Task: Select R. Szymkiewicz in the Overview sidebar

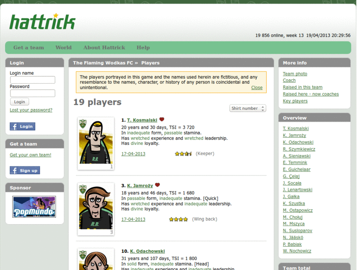Action: [x=299, y=149]
